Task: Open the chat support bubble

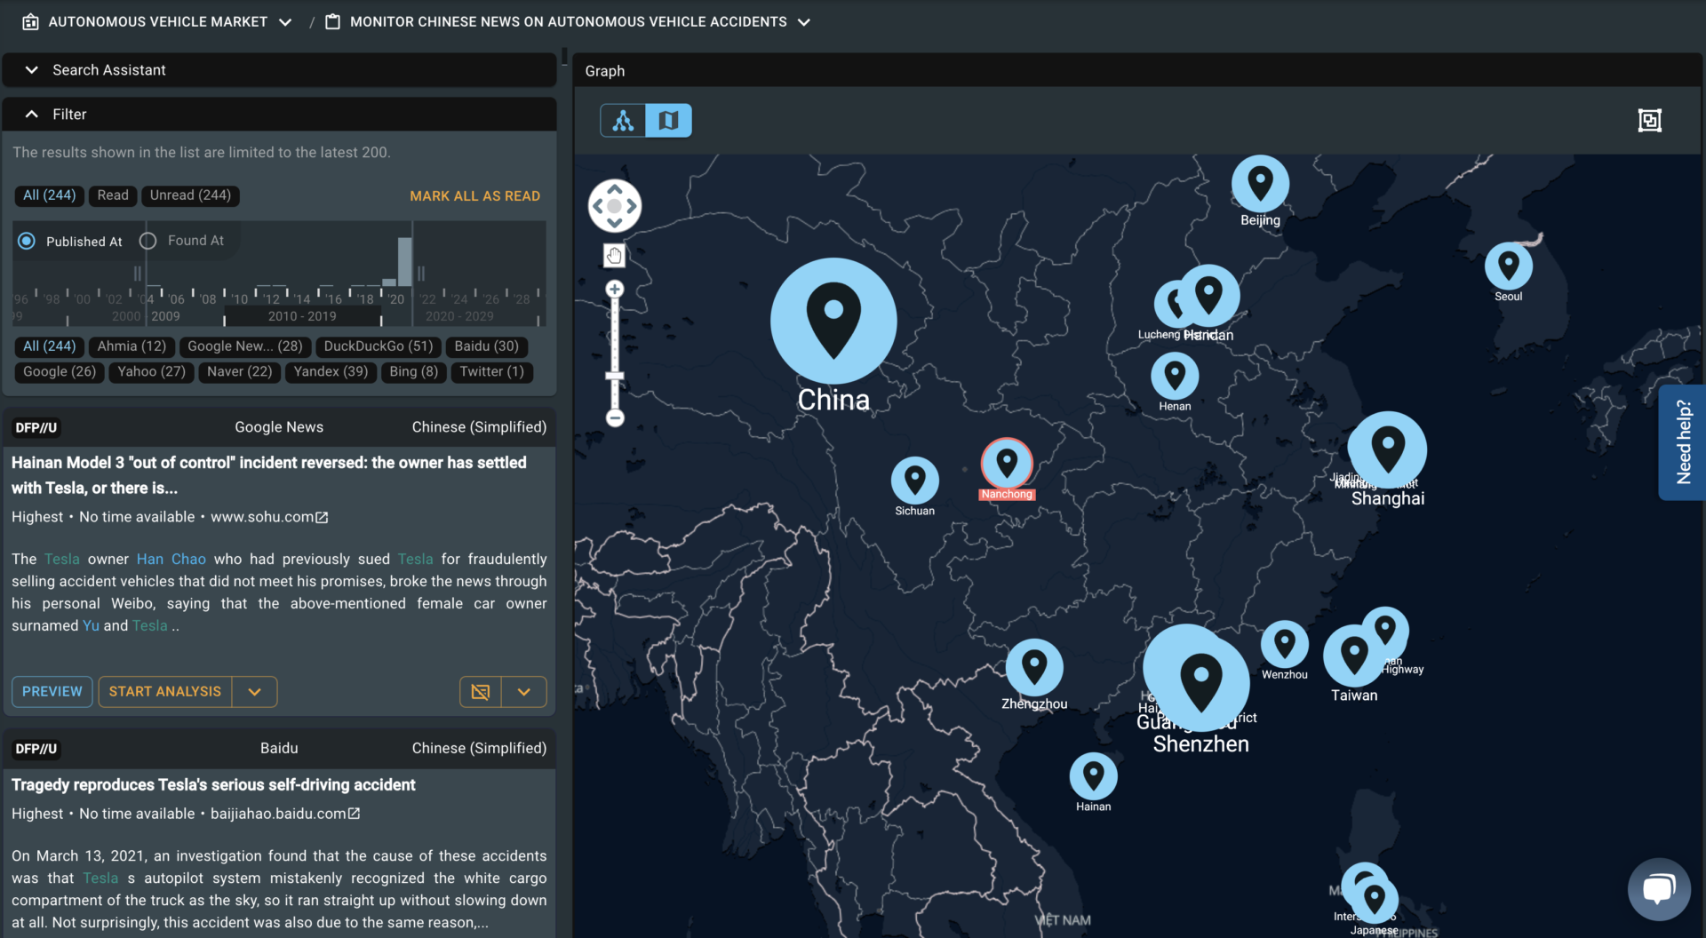Action: click(x=1658, y=888)
